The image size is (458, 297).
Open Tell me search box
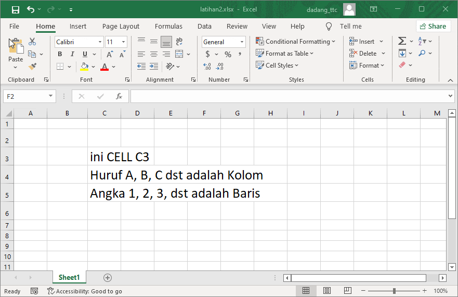(344, 27)
